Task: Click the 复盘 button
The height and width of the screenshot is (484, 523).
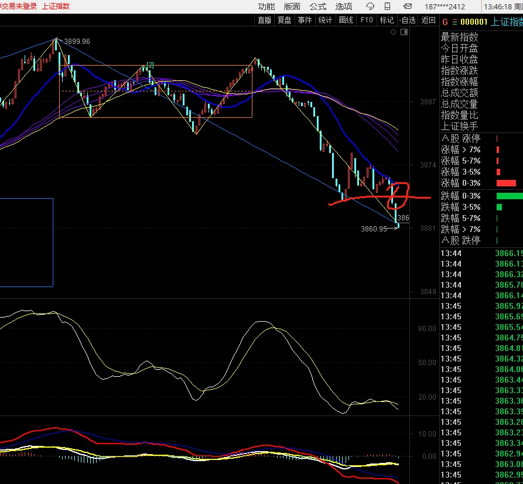Action: coord(285,21)
